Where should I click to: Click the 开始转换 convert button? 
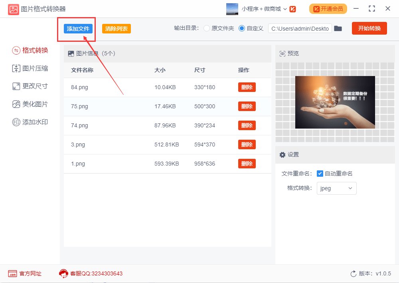tap(369, 28)
